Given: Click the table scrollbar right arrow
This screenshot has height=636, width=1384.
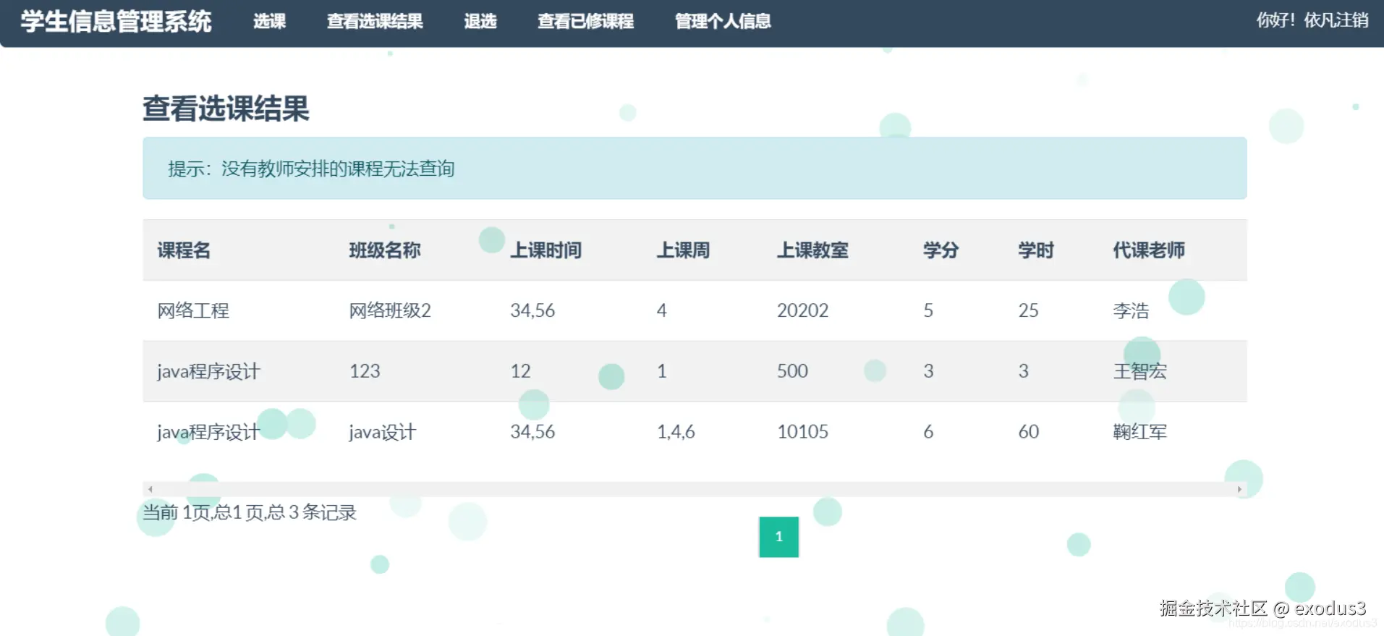Looking at the screenshot, I should (x=1239, y=489).
